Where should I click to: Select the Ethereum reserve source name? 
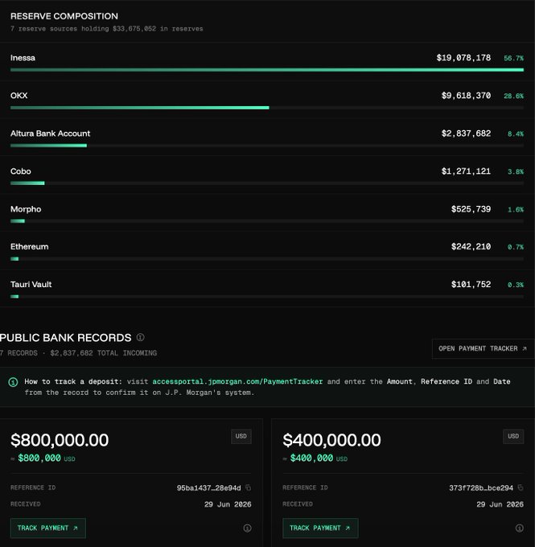click(x=29, y=247)
